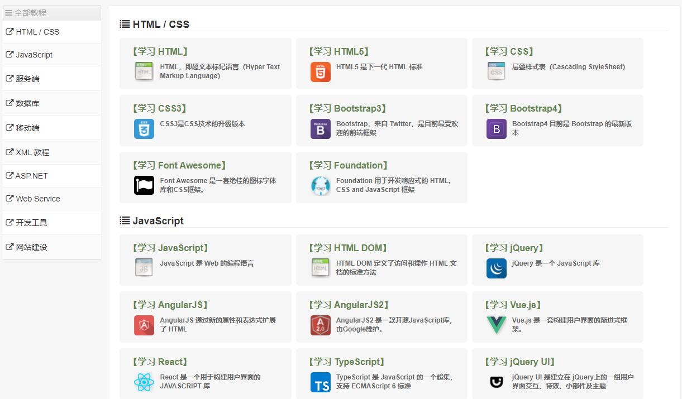Click the Font Awesome flag icon
This screenshot has width=682, height=399.
click(144, 185)
